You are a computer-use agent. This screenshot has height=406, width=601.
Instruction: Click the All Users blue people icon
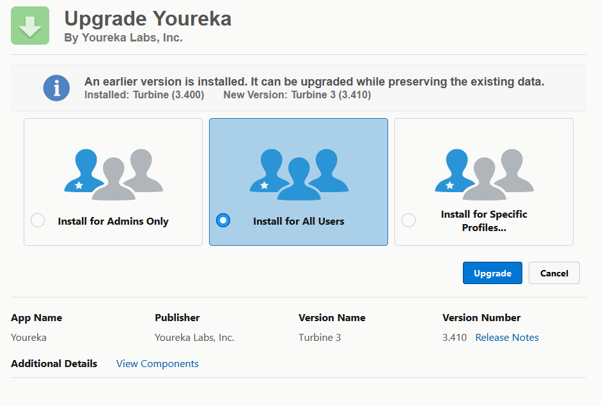coord(299,174)
